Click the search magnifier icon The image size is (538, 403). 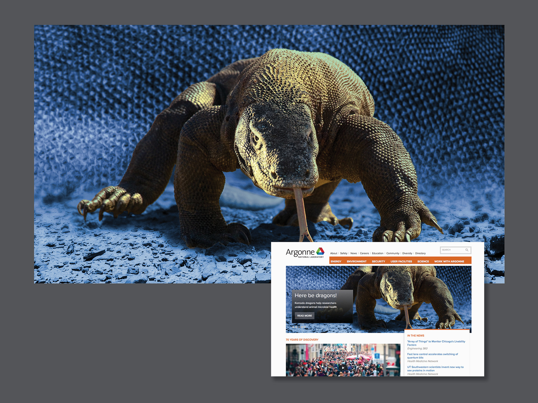(467, 250)
